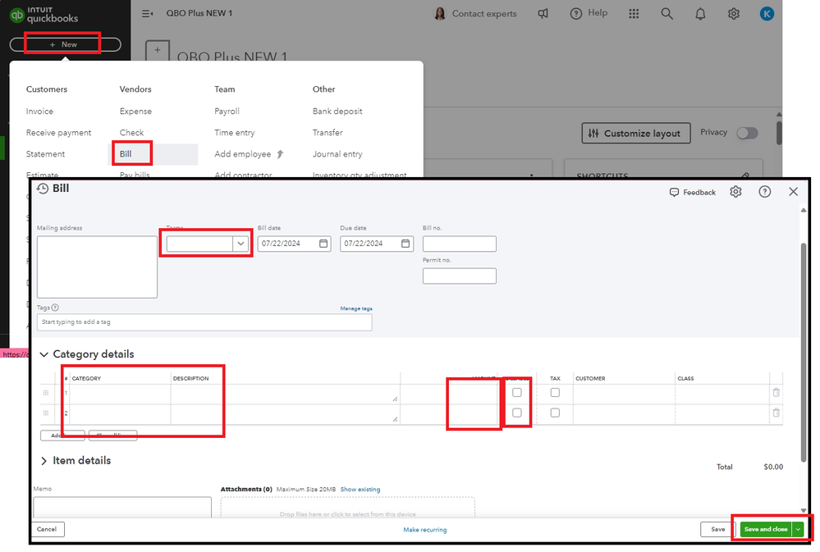Open the Due date calendar icon
The image size is (820, 552).
tap(405, 244)
